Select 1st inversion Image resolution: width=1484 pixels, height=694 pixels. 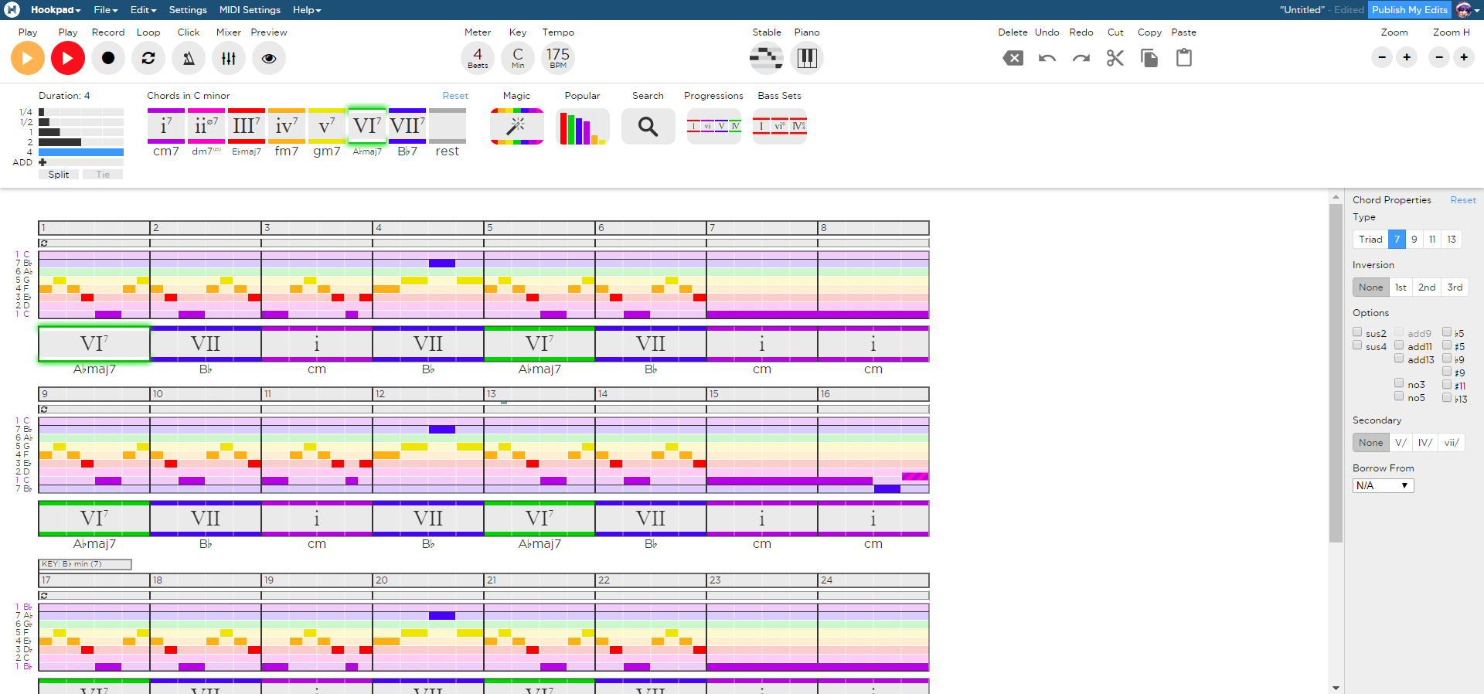1401,287
